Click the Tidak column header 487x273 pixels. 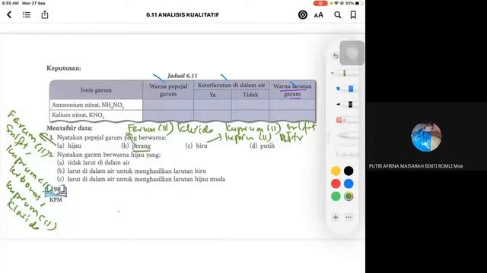click(250, 95)
